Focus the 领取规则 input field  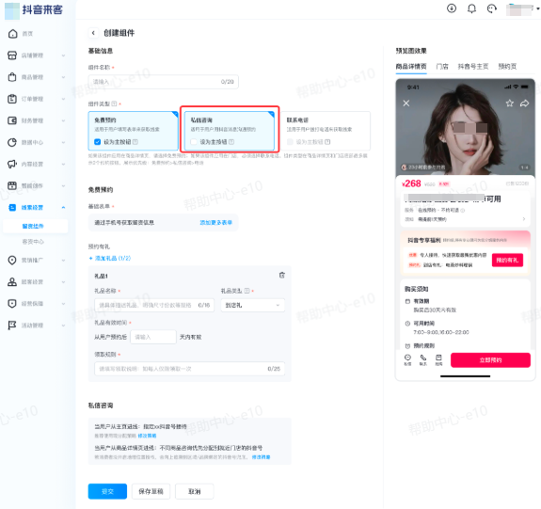[190, 369]
